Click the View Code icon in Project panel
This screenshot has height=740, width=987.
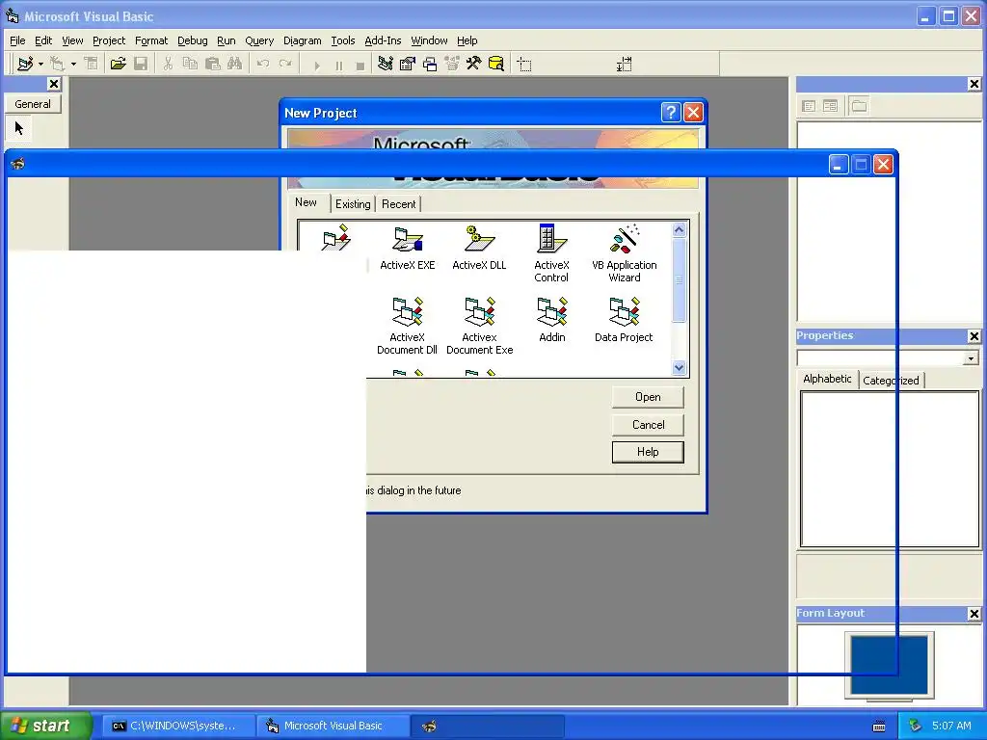[x=809, y=106]
